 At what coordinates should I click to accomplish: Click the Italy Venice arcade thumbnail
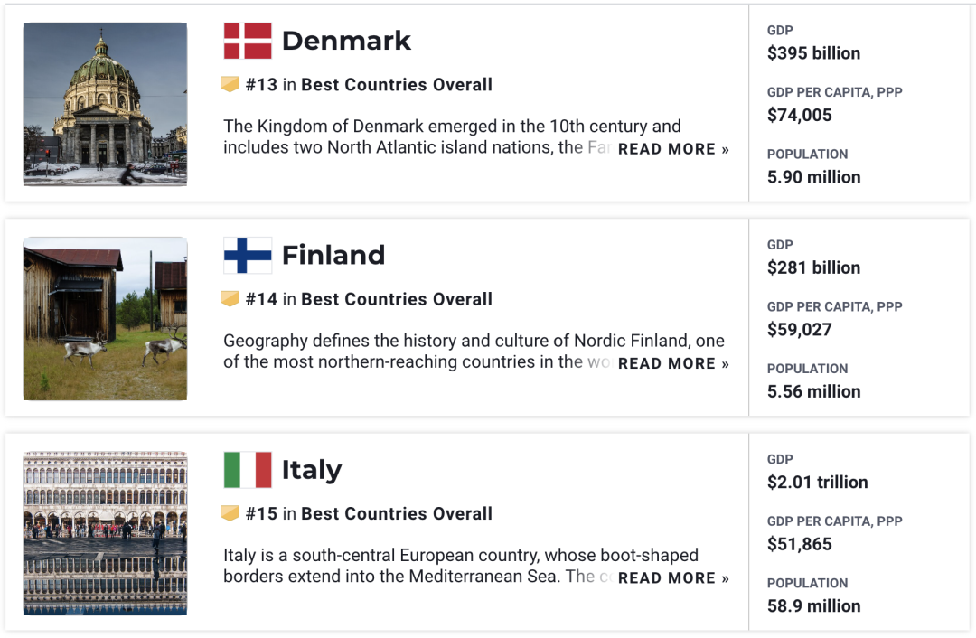coord(106,533)
